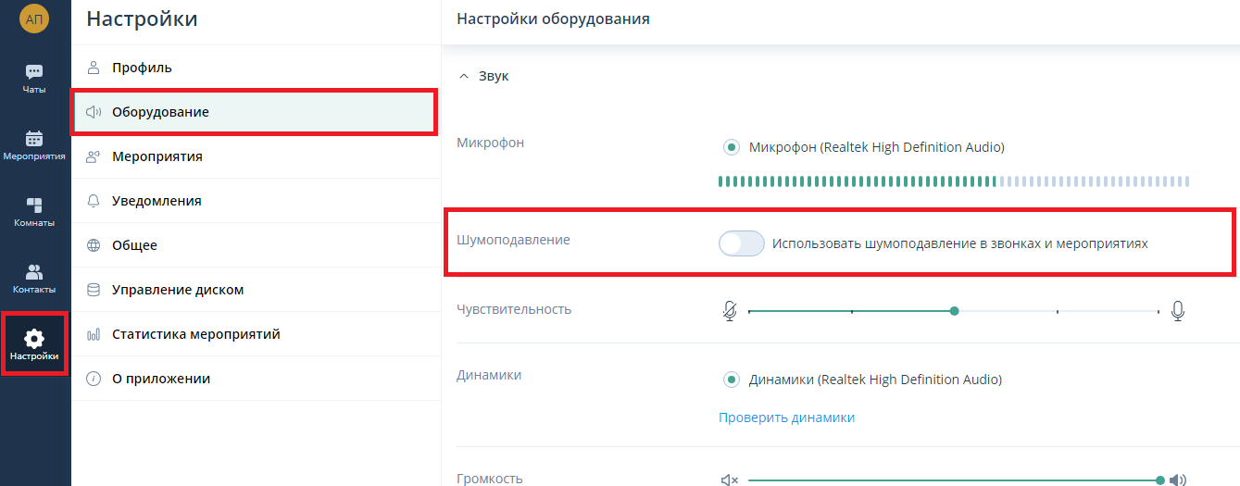Open Комнаты in the left sidebar

(x=34, y=212)
